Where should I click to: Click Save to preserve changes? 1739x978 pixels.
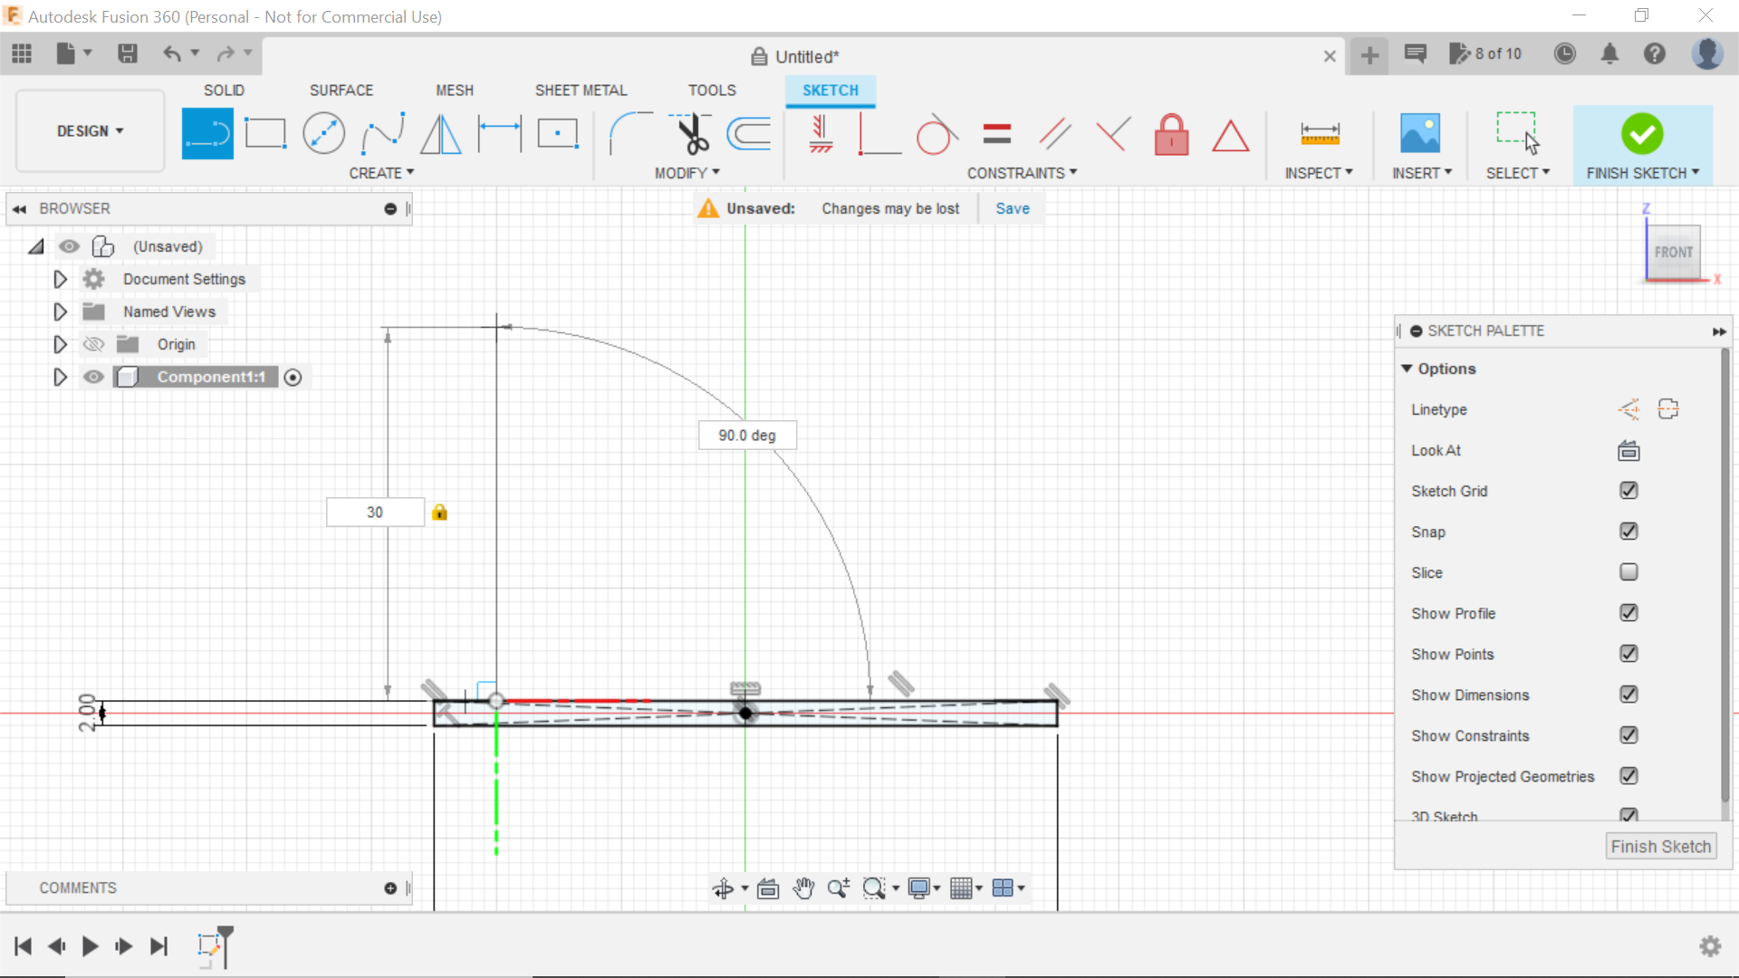(1013, 207)
